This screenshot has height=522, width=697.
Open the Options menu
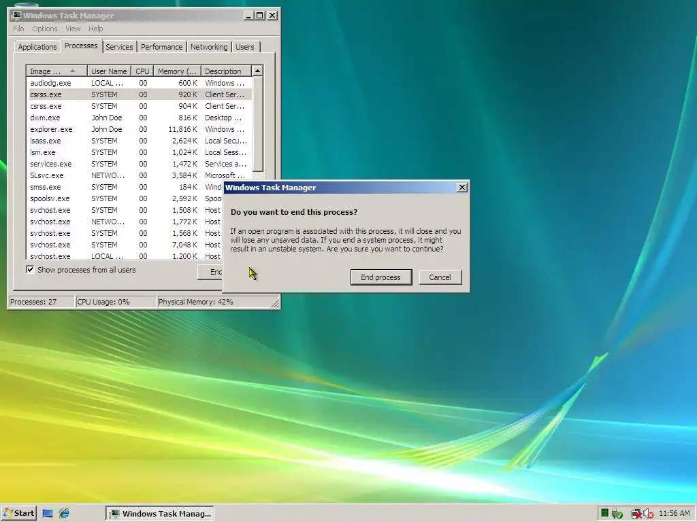point(44,29)
